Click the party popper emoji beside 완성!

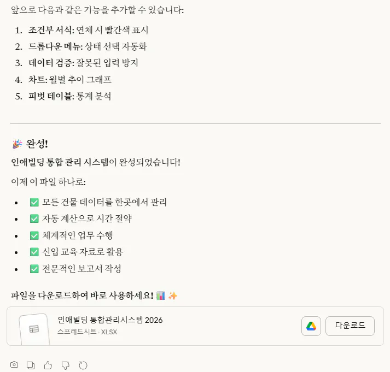click(17, 144)
